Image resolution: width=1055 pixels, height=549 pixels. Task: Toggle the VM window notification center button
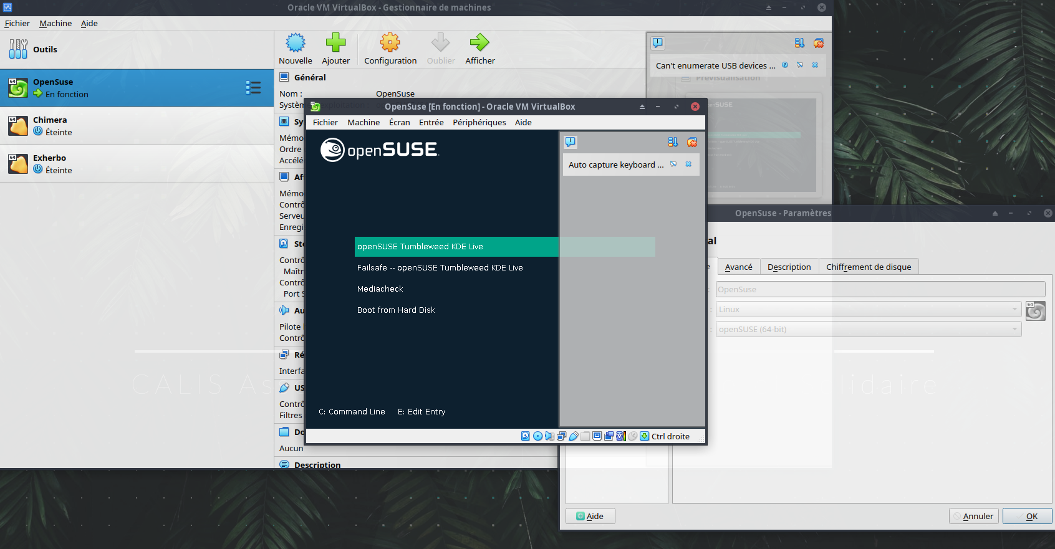[571, 142]
